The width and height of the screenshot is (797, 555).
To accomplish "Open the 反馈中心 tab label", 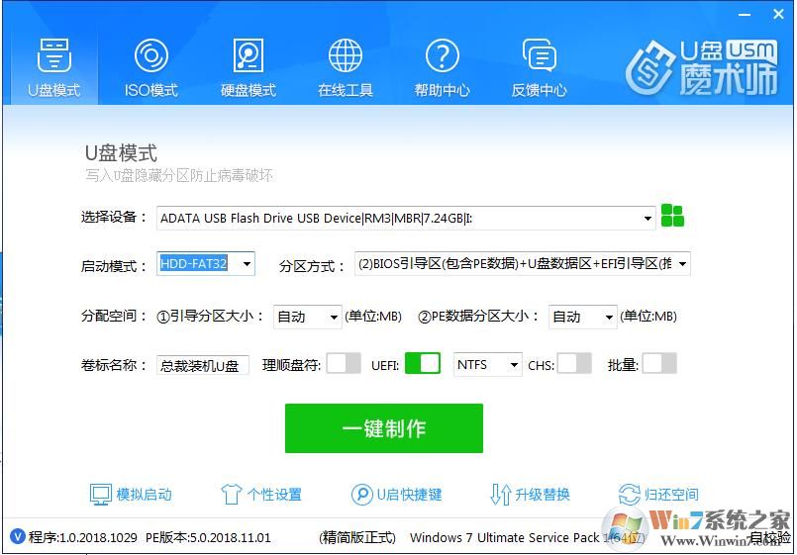I will 540,90.
